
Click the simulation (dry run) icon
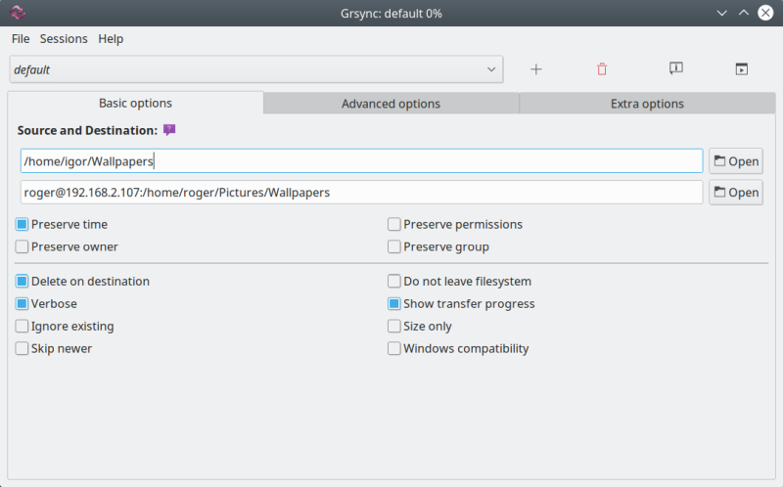coord(675,68)
